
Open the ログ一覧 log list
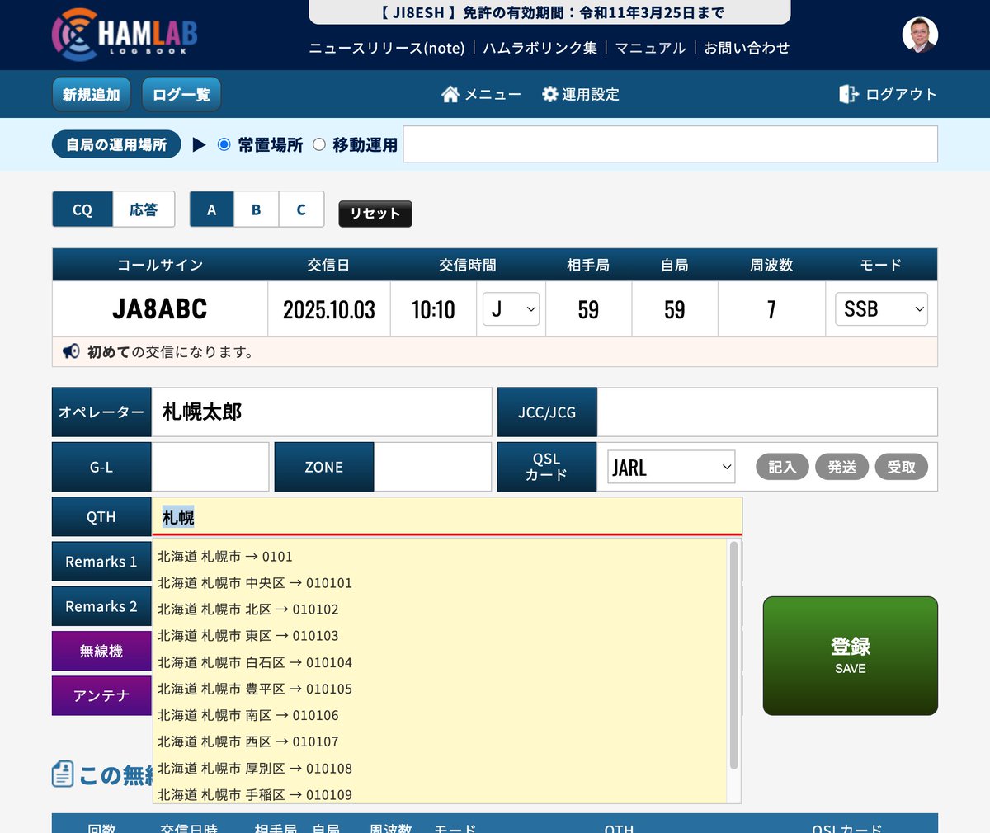pos(181,94)
